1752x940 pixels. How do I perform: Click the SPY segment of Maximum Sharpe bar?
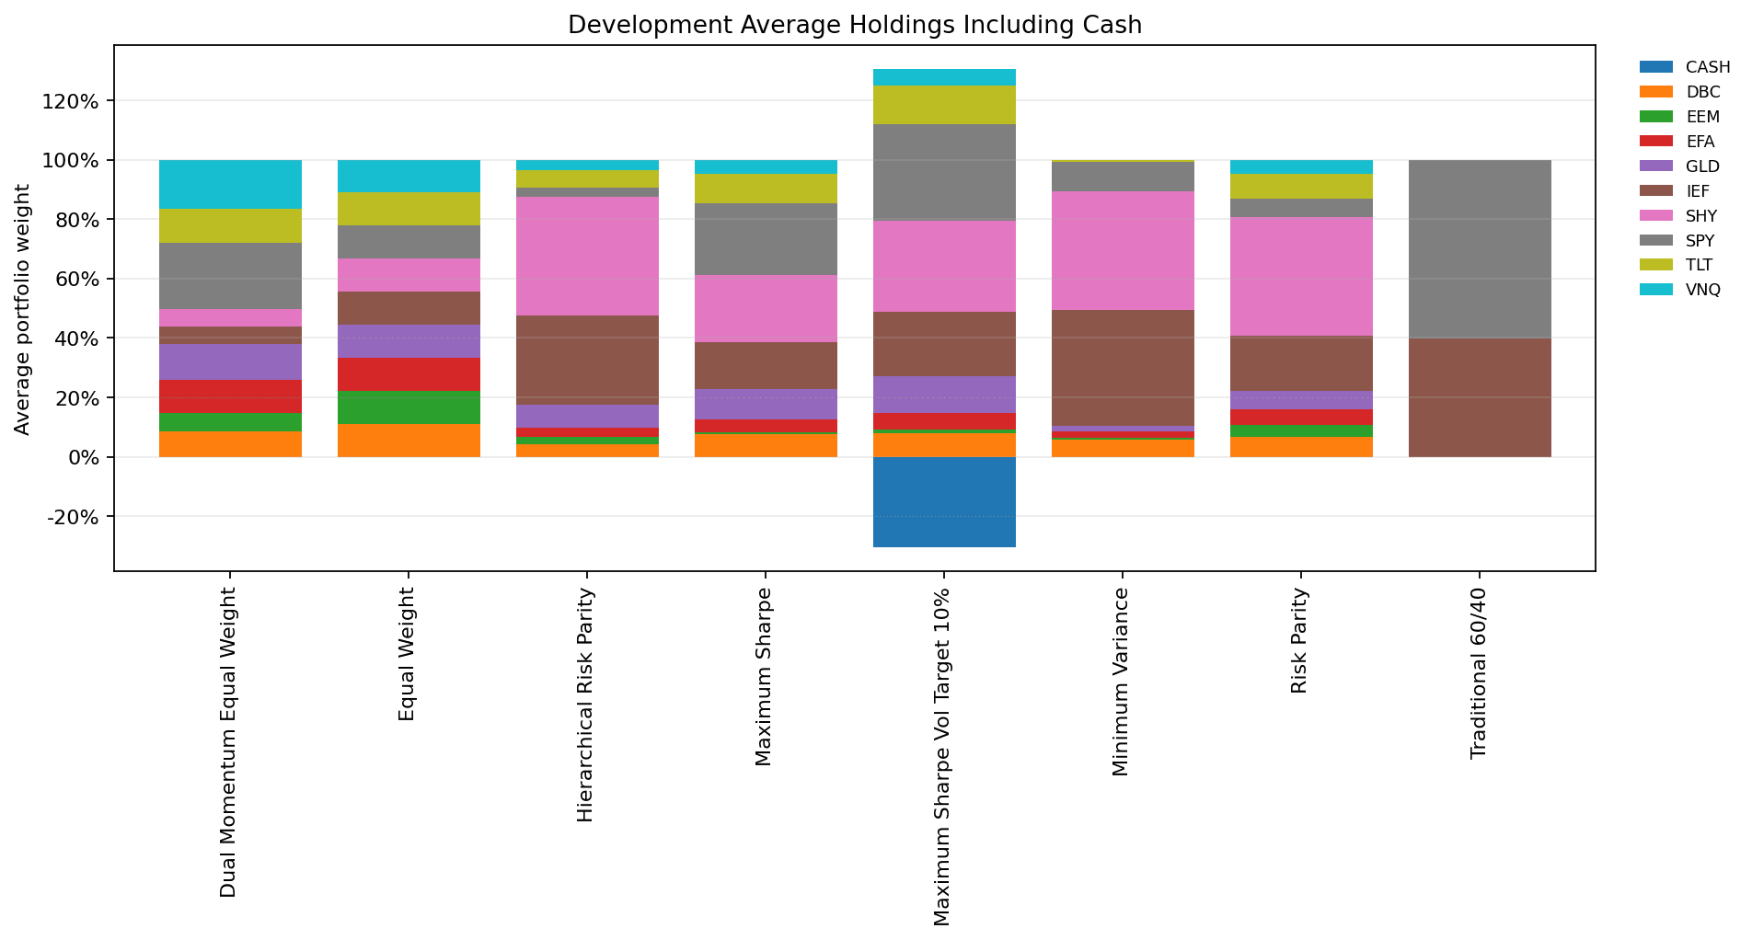pyautogui.click(x=766, y=239)
